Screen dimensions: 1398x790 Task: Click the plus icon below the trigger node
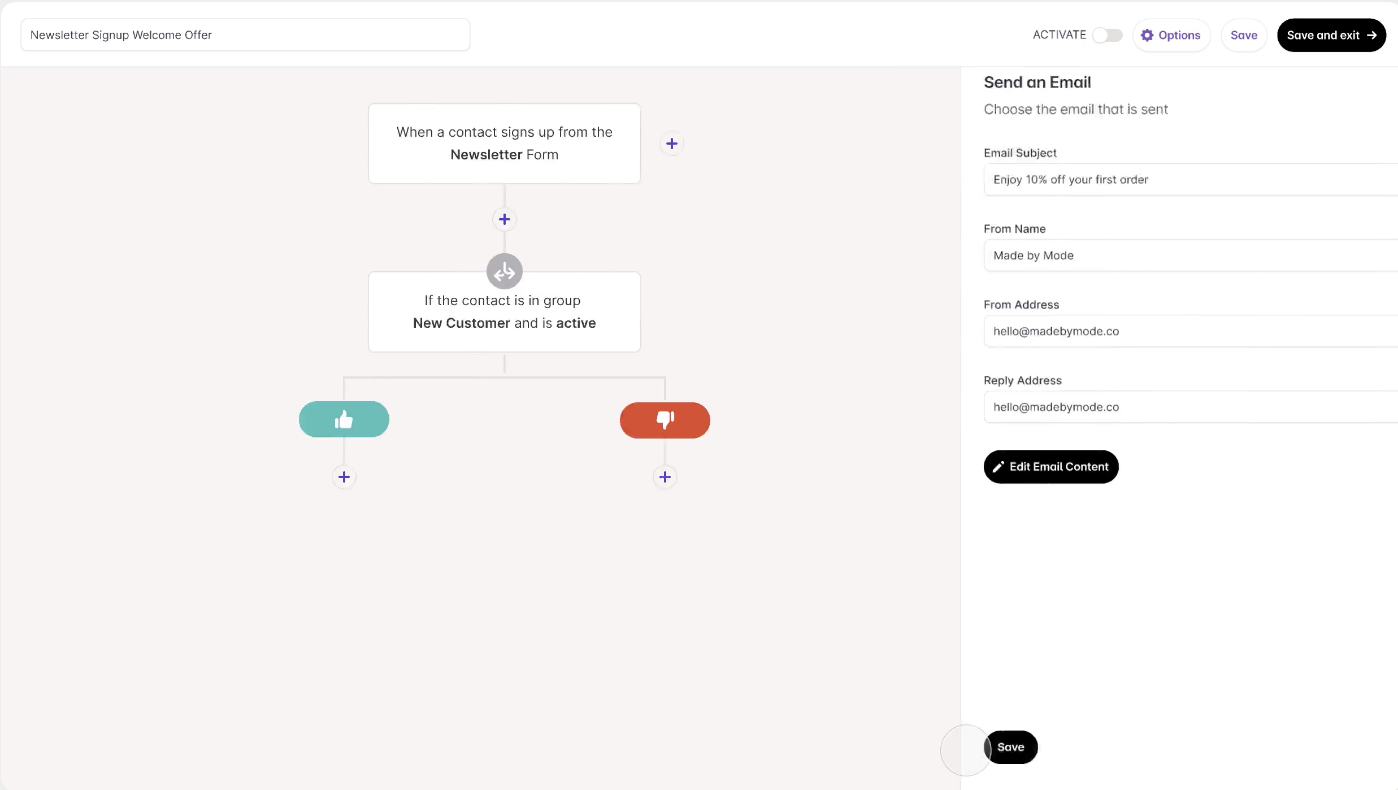click(504, 219)
